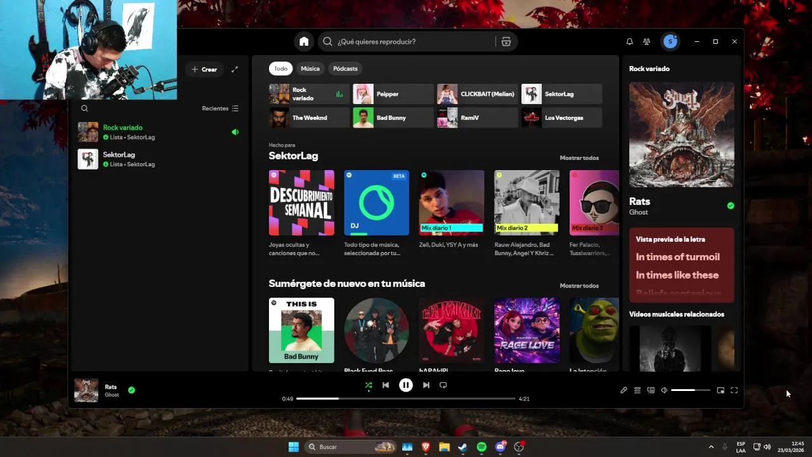Open connect to a device icon
The image size is (812, 457).
point(651,390)
